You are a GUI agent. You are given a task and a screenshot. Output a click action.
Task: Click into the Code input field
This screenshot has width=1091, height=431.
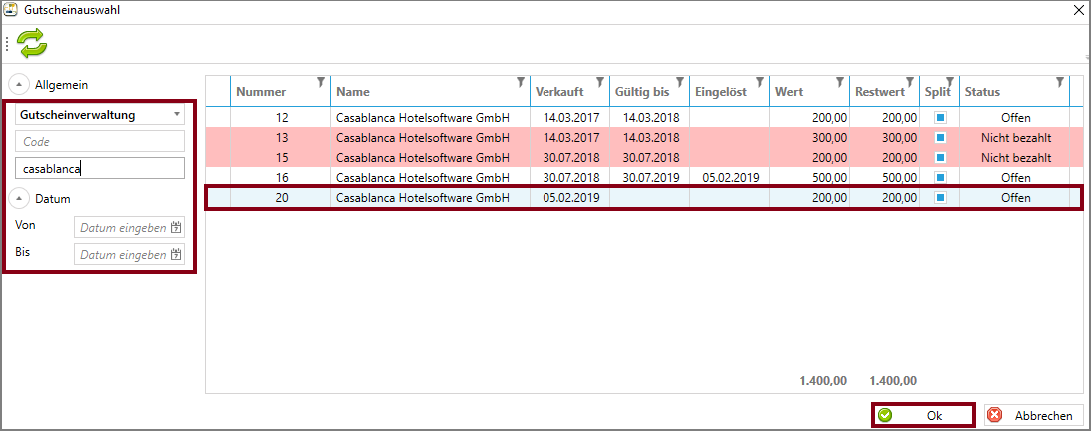100,141
